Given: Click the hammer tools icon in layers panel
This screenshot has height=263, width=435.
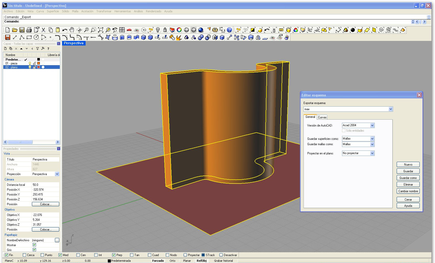Looking at the screenshot, I should [x=43, y=49].
